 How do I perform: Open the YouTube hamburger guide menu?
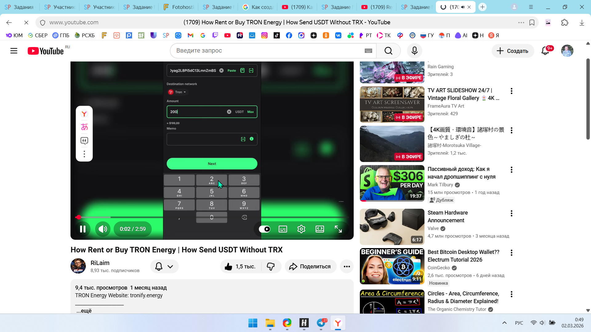14,51
